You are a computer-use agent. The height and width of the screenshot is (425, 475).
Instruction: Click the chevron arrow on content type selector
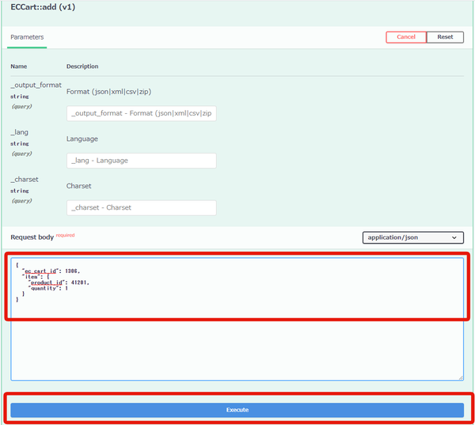[x=454, y=237]
